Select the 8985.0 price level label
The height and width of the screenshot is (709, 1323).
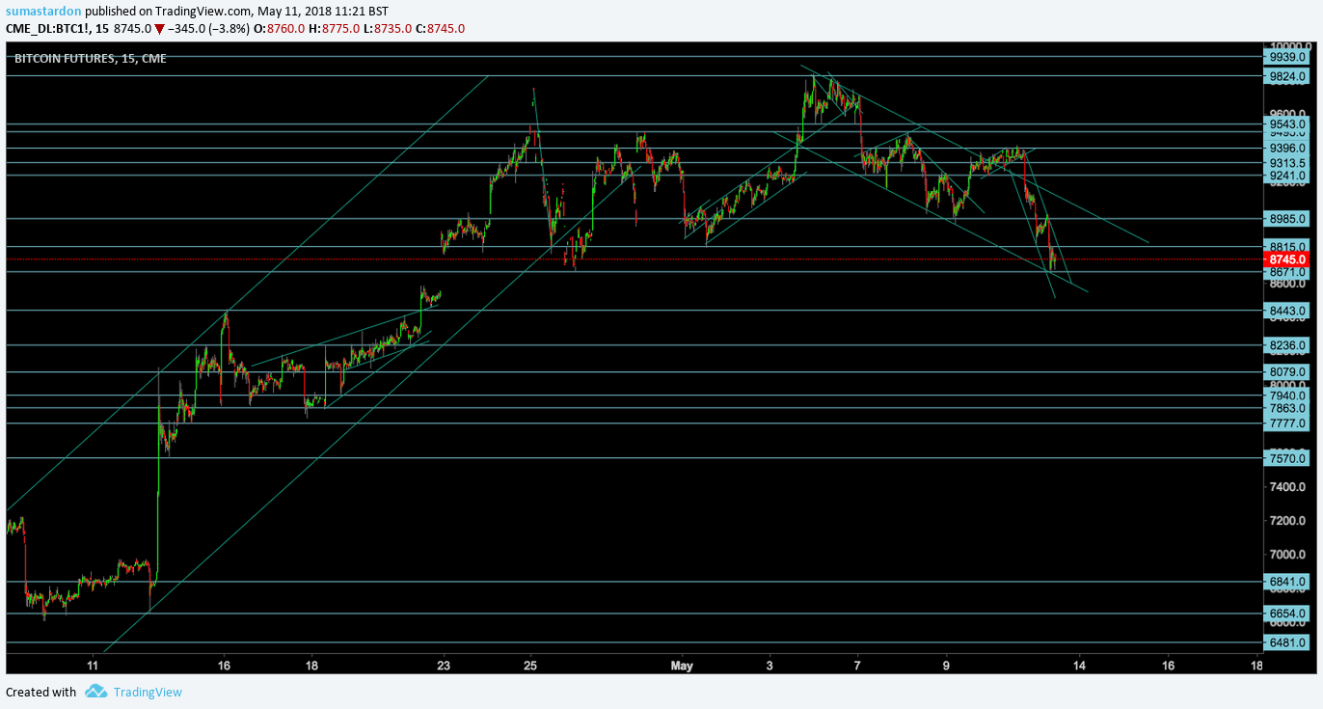coord(1287,219)
